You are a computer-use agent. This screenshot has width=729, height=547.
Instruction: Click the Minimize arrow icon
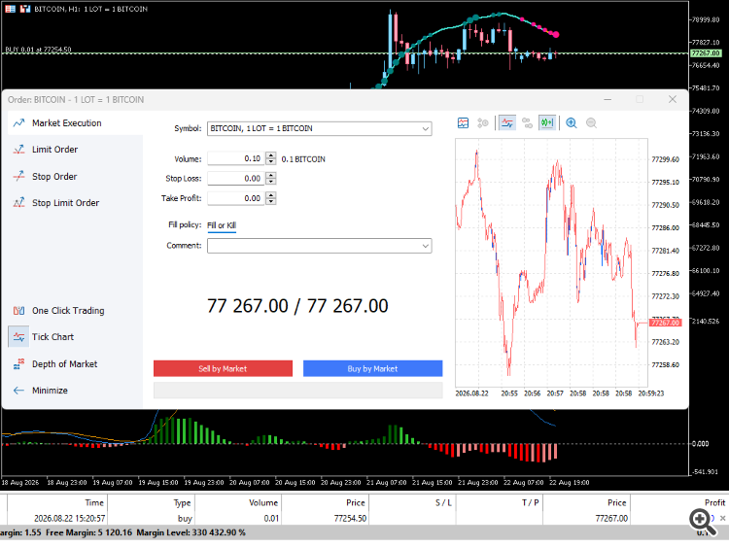(x=18, y=391)
